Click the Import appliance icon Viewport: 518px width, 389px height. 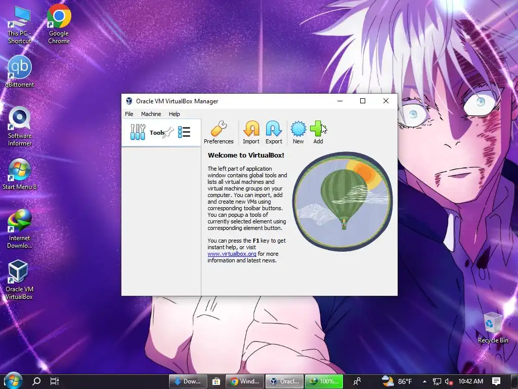coord(251,132)
